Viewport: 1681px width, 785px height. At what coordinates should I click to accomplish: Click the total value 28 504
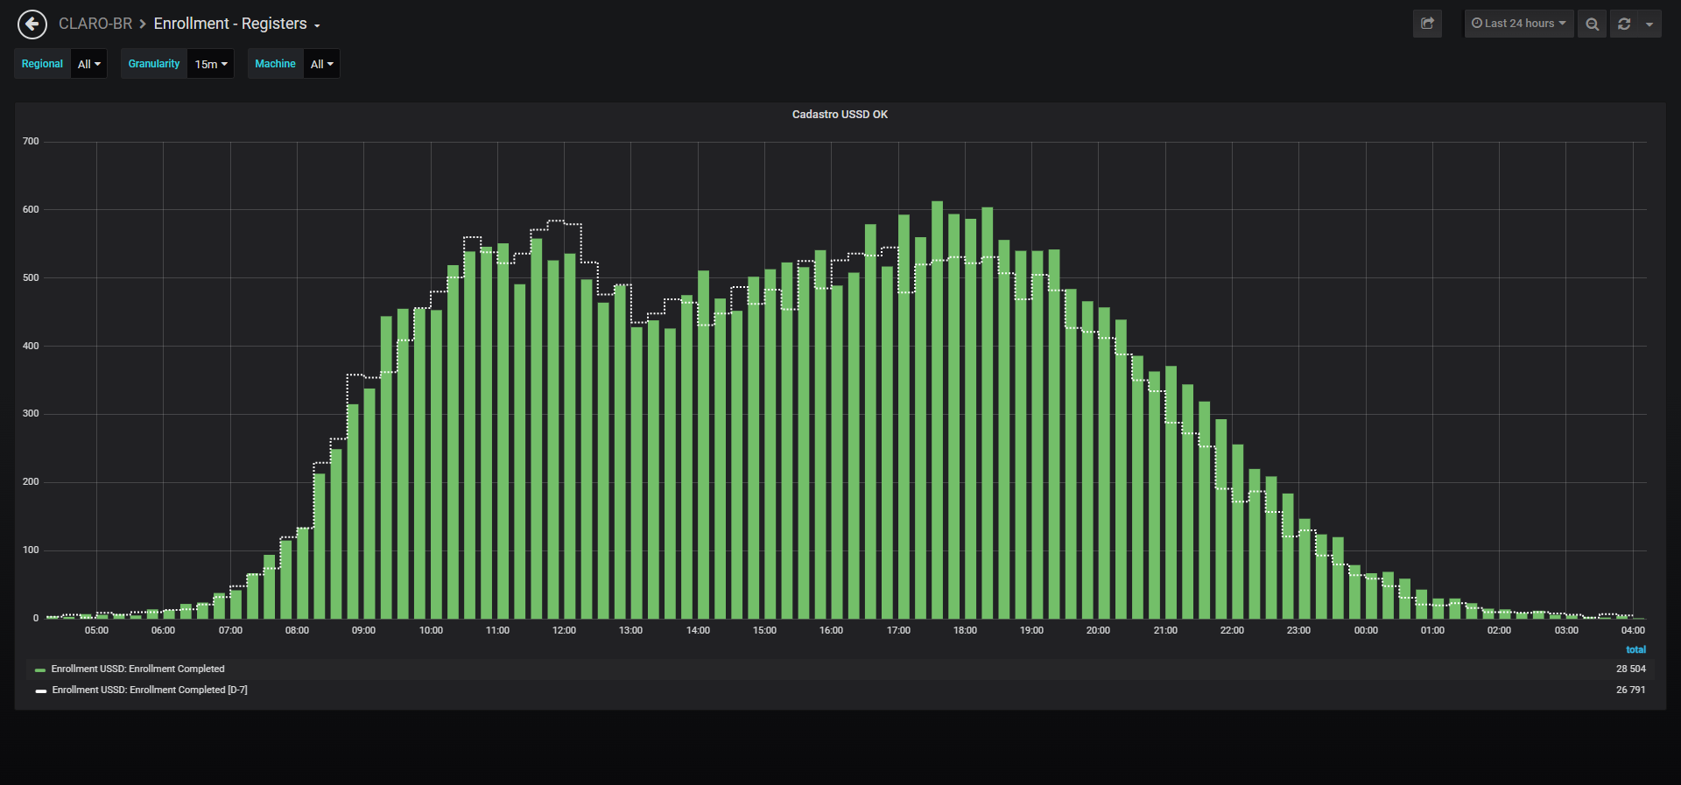click(x=1630, y=669)
